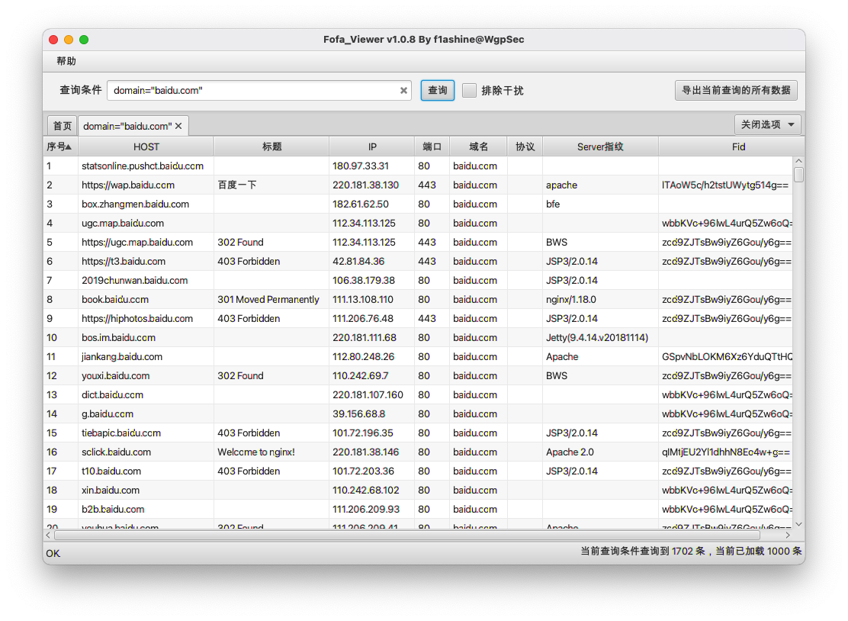Screen dimensions: 848x621
Task: Sort by the 标题 column header
Action: coord(271,146)
